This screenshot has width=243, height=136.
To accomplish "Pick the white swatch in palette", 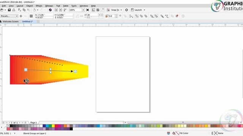I will tap(41, 126).
